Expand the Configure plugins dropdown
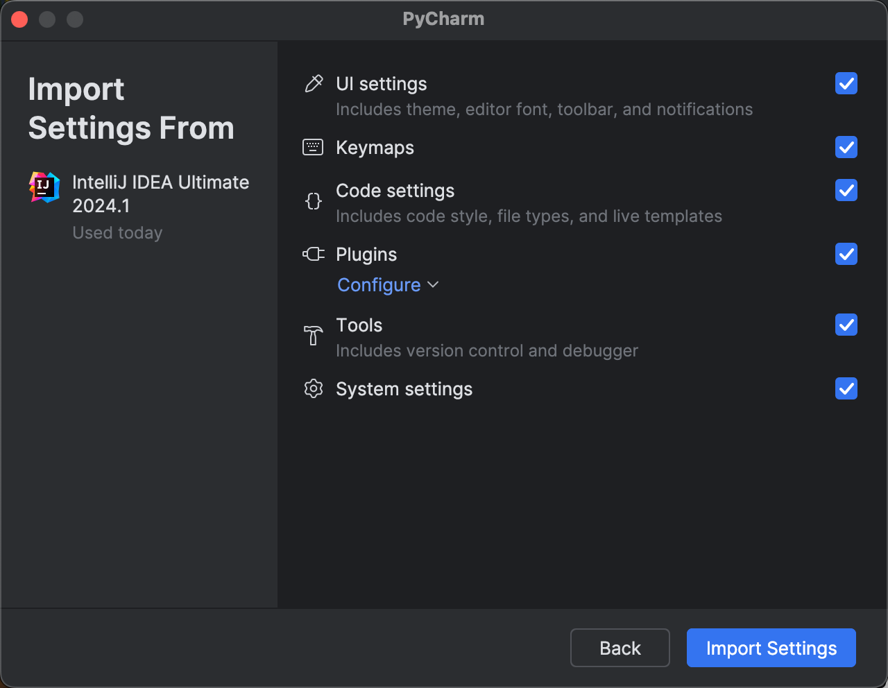This screenshot has width=888, height=688. pos(388,284)
